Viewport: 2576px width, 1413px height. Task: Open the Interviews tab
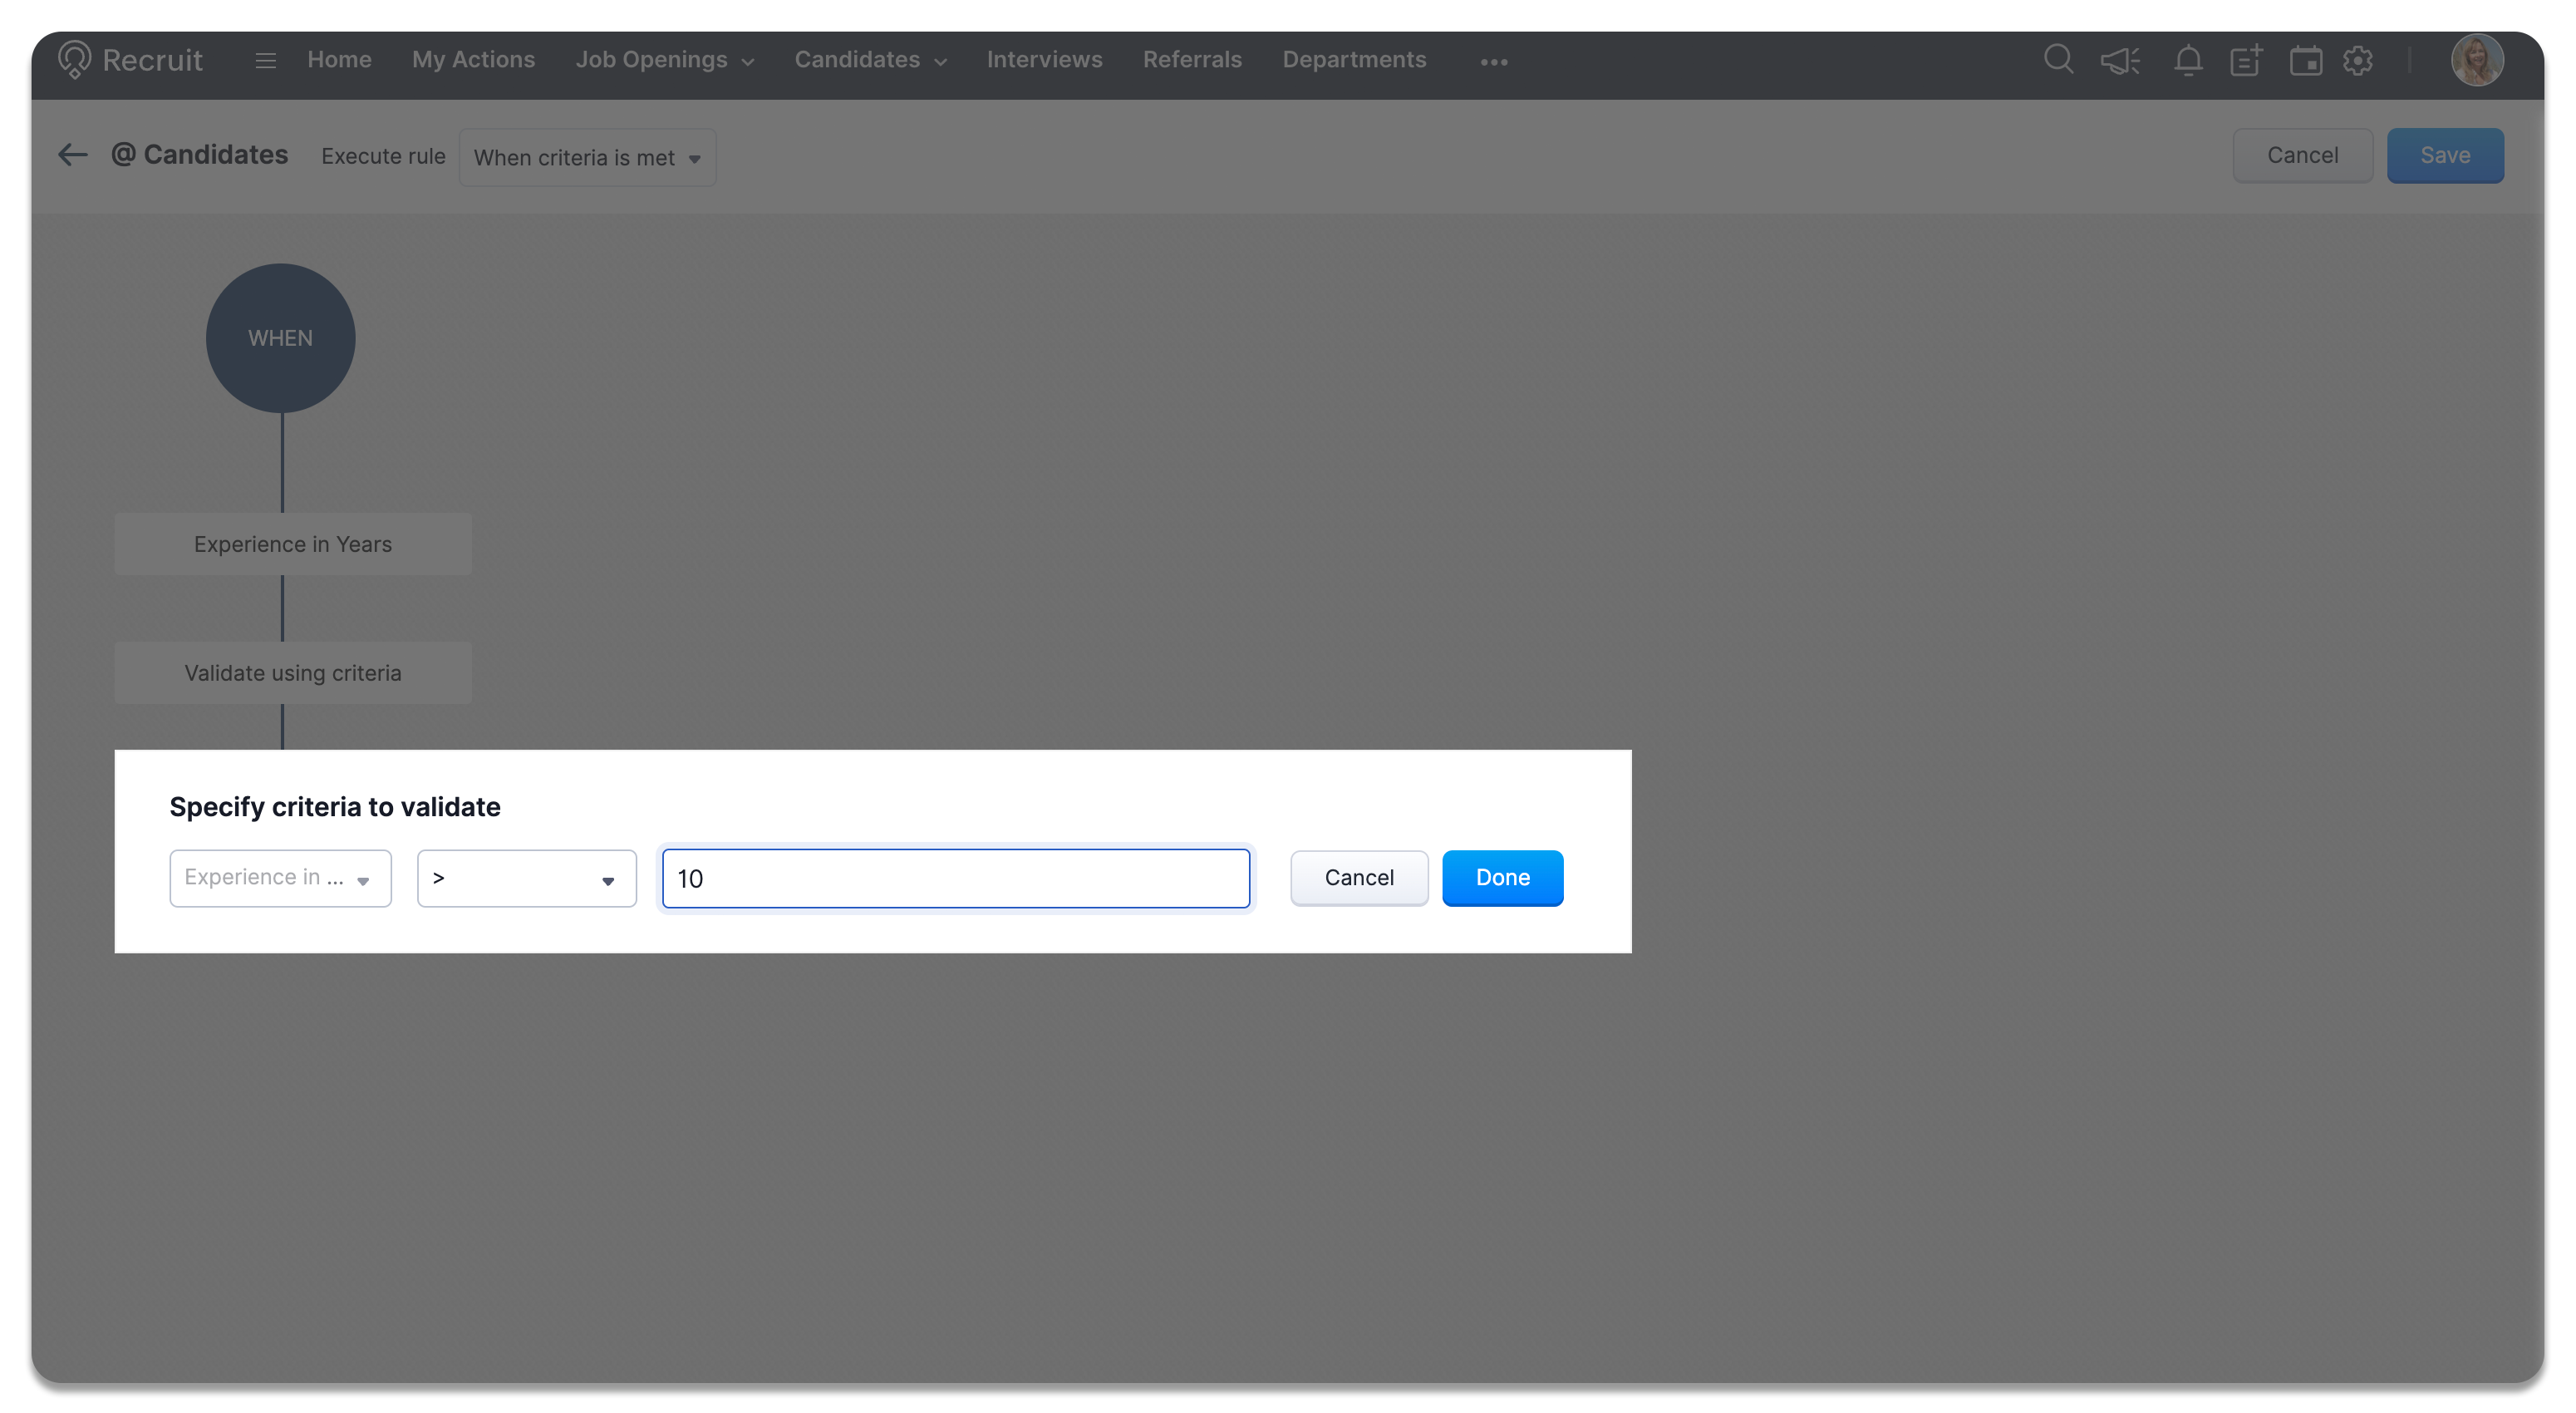coord(1044,60)
